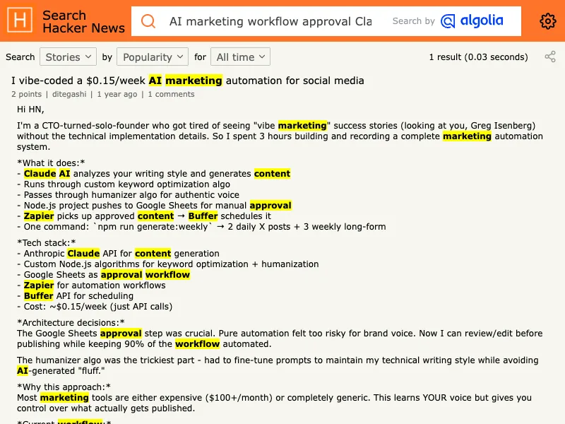Screen dimensions: 565x424
Task: Click the 'Anthropic Claude API for content generation' line
Action: [x=118, y=254]
